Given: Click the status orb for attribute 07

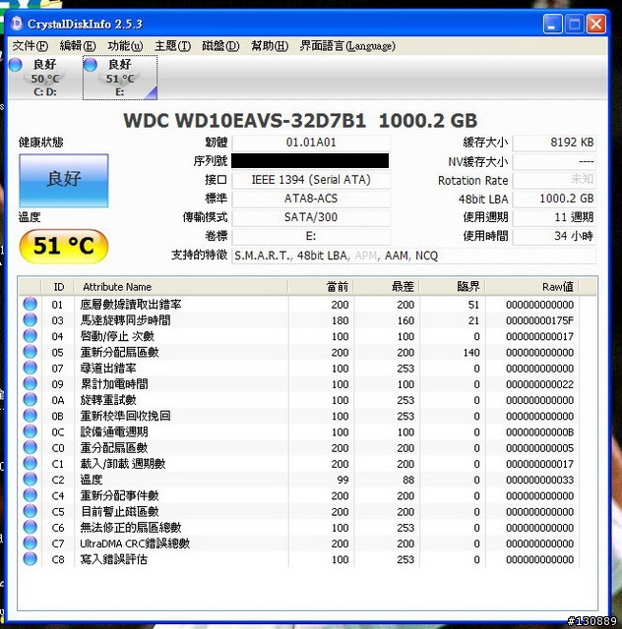Looking at the screenshot, I should click(31, 368).
